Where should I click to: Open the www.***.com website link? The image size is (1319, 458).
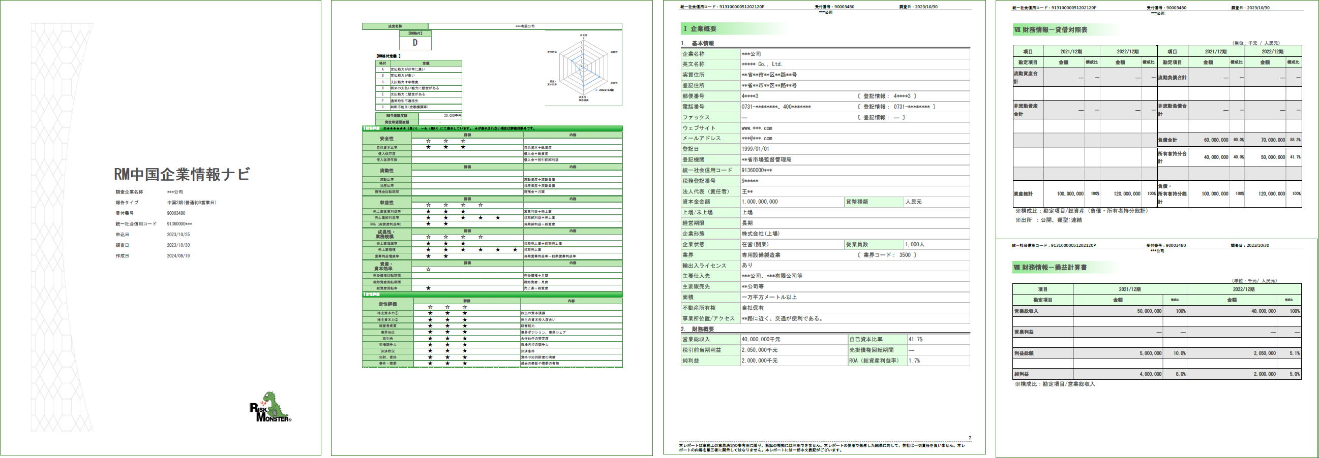pos(757,128)
